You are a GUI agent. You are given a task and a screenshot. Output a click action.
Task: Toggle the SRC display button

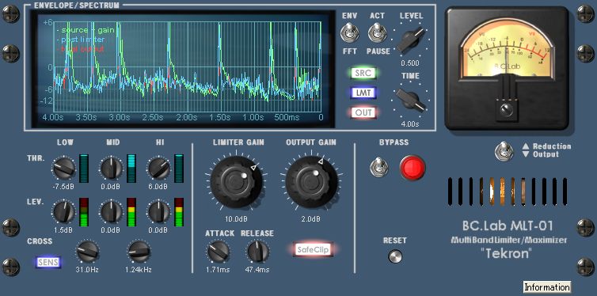pyautogui.click(x=363, y=74)
